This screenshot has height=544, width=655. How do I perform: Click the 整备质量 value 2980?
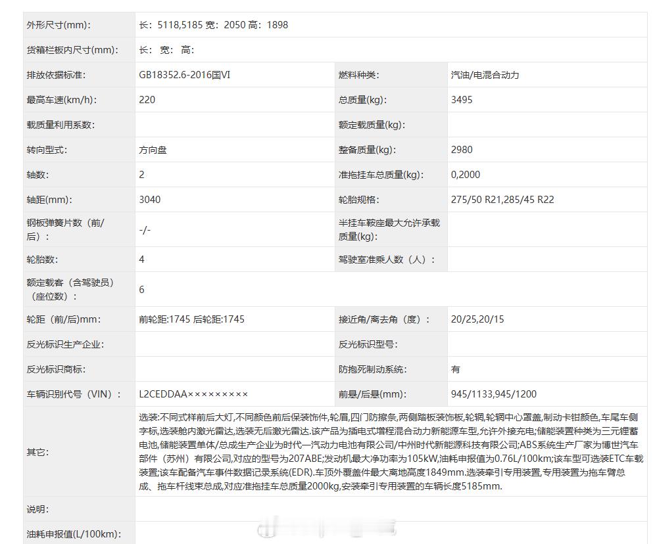pos(462,150)
